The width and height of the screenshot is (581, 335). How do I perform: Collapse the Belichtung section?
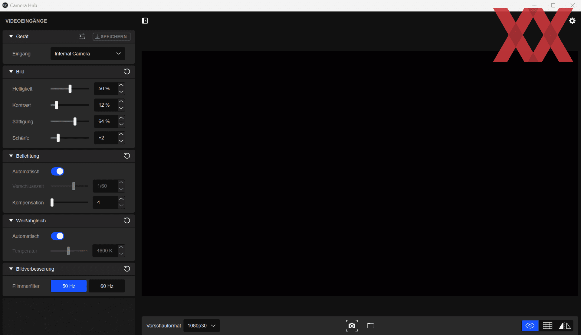pos(11,156)
